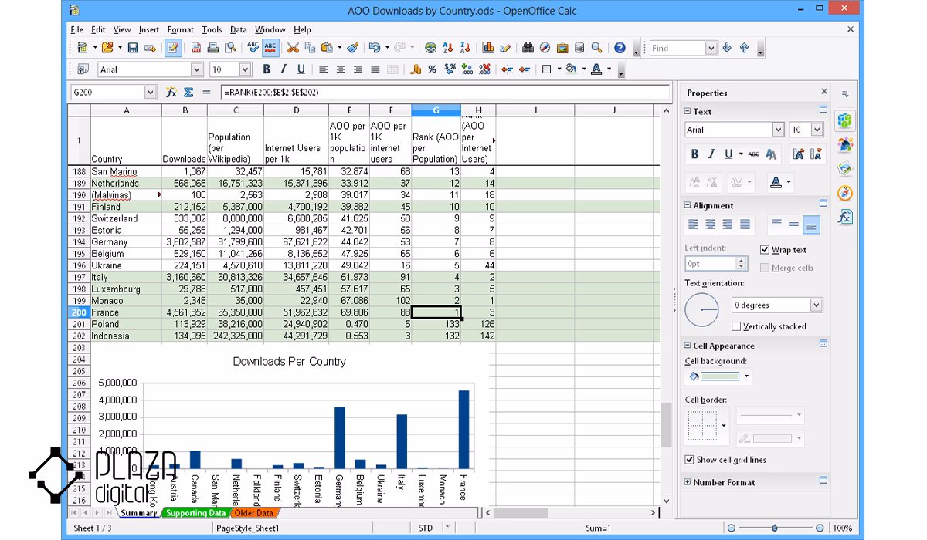Click the Find Previous up arrow
Image resolution: width=927 pixels, height=540 pixels.
744,48
